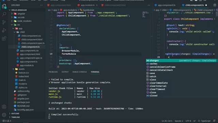Open app.module.ts in explorer
This screenshot has width=218, height=123.
[27, 65]
